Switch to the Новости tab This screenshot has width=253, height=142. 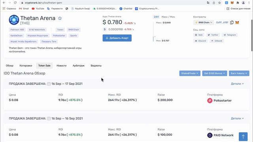(62, 66)
